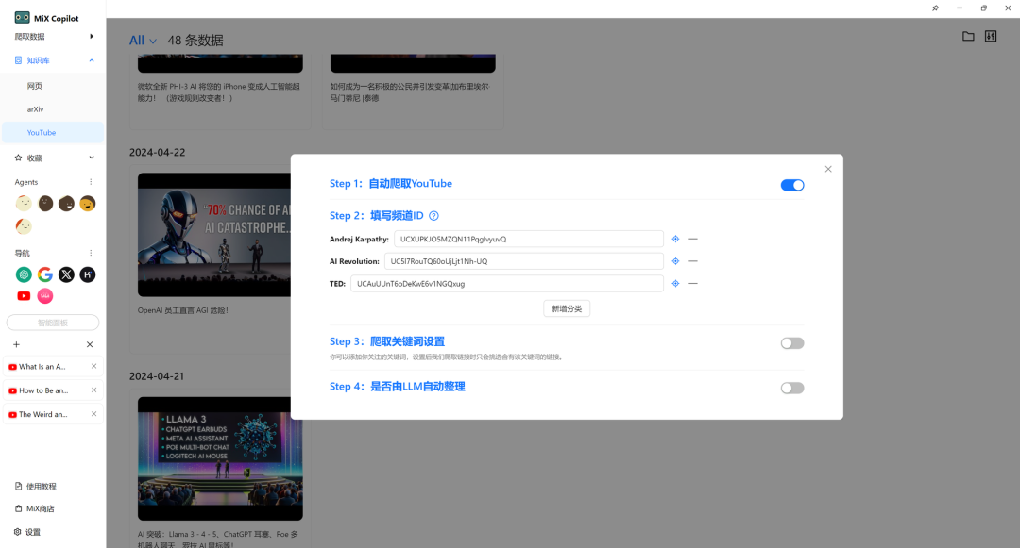Image resolution: width=1020 pixels, height=548 pixels.
Task: Select the agent avatar in second row
Action: point(24,226)
